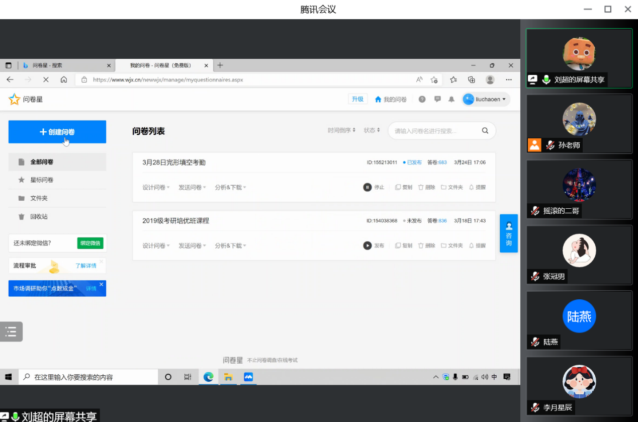
Task: Delete the 3月28日完形填空考勤 survey
Action: 427,187
